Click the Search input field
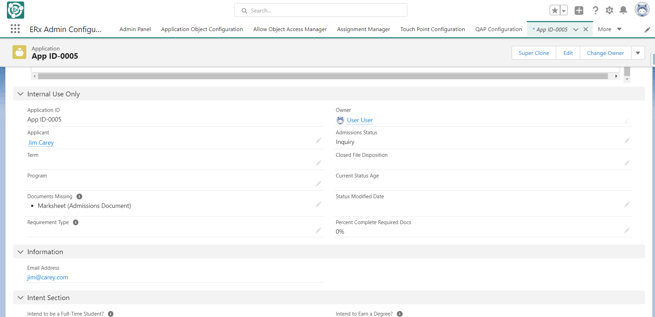This screenshot has width=655, height=317. (x=320, y=10)
